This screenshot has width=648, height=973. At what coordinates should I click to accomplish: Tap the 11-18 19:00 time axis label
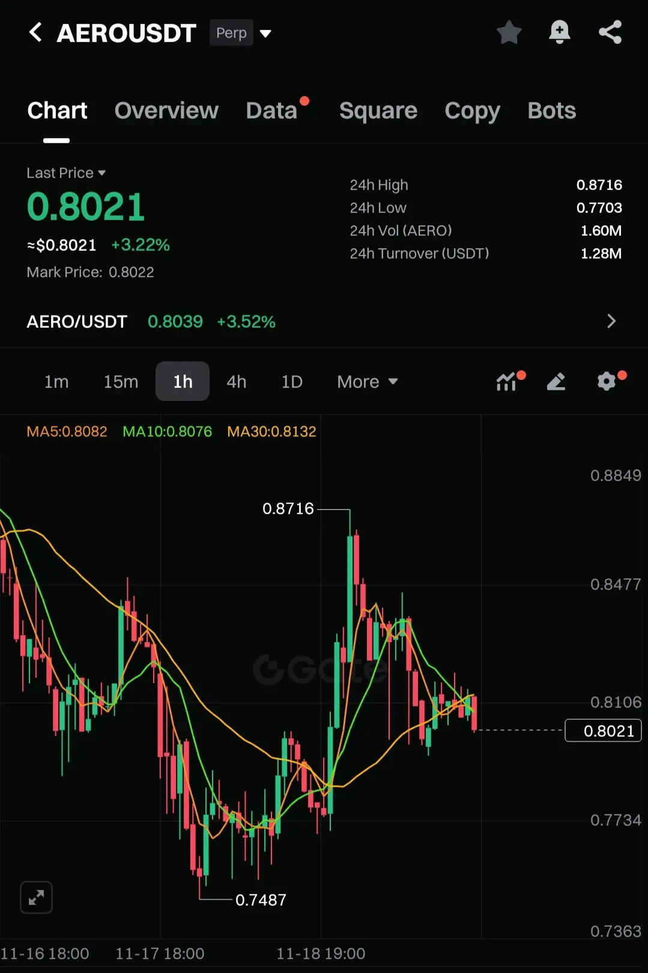(x=321, y=954)
